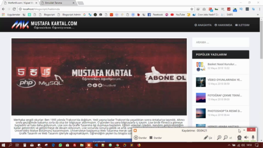The height and width of the screenshot is (148, 263).
Task: Click the browser back arrow
Action: [3, 9]
